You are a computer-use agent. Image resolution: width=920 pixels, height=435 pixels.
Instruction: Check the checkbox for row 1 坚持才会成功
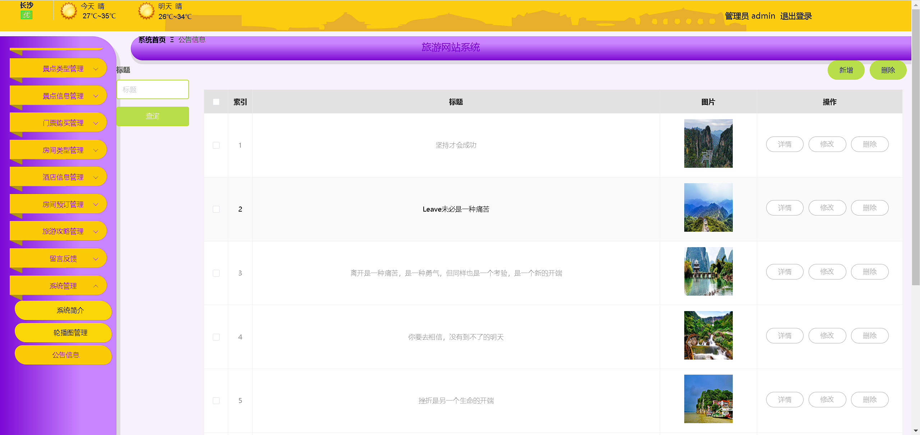click(216, 145)
